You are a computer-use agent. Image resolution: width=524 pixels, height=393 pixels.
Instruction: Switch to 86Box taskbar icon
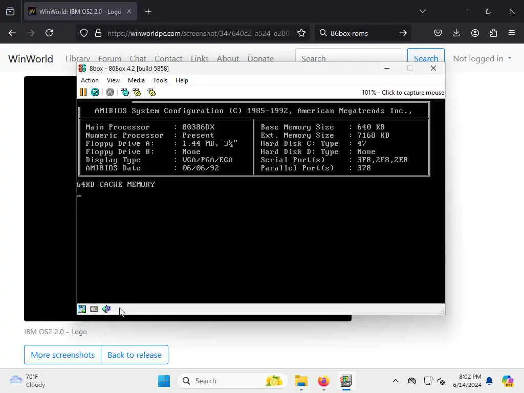pyautogui.click(x=346, y=381)
